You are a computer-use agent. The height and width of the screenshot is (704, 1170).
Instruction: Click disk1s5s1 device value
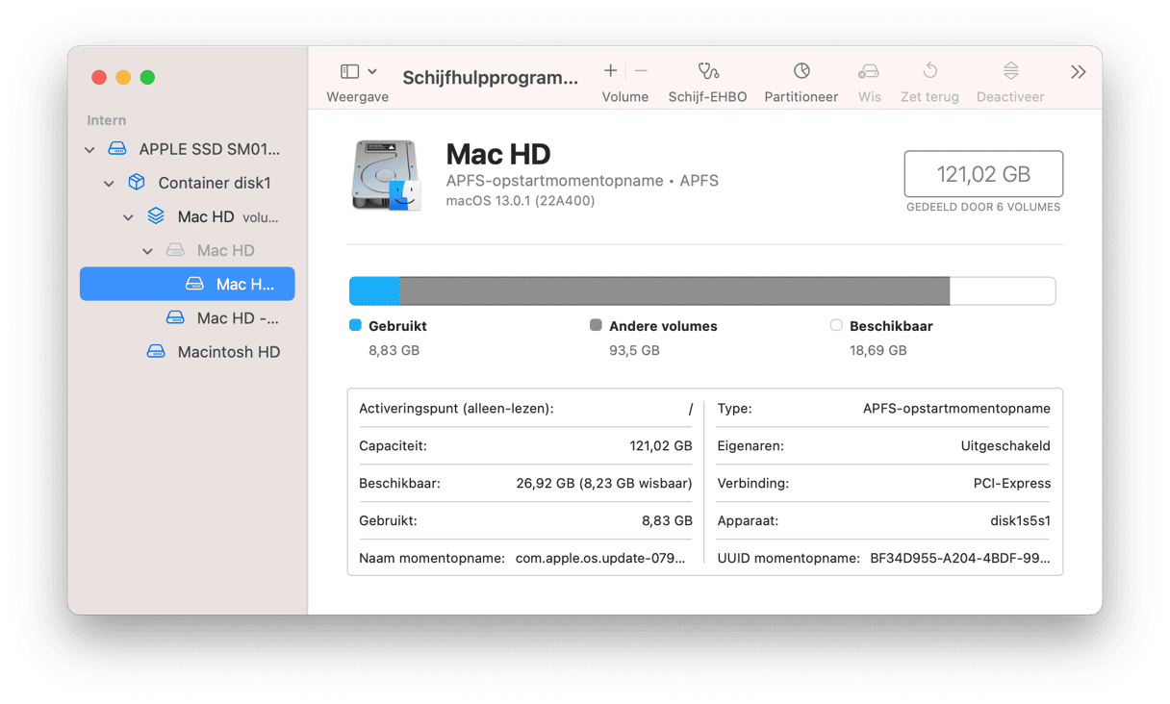coord(1021,520)
